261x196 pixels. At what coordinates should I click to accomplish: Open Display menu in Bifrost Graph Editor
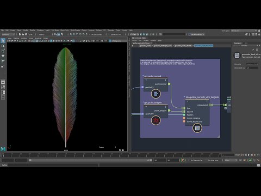pos(146,40)
